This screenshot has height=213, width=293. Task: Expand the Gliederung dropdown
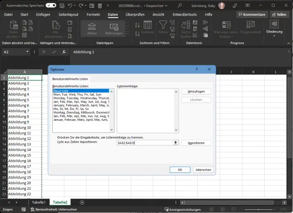point(274,36)
